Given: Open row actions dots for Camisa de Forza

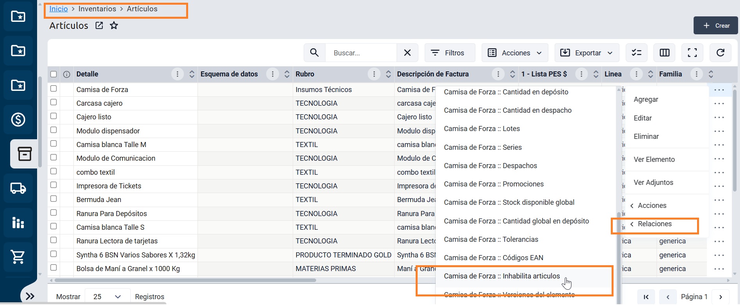Looking at the screenshot, I should (x=719, y=90).
